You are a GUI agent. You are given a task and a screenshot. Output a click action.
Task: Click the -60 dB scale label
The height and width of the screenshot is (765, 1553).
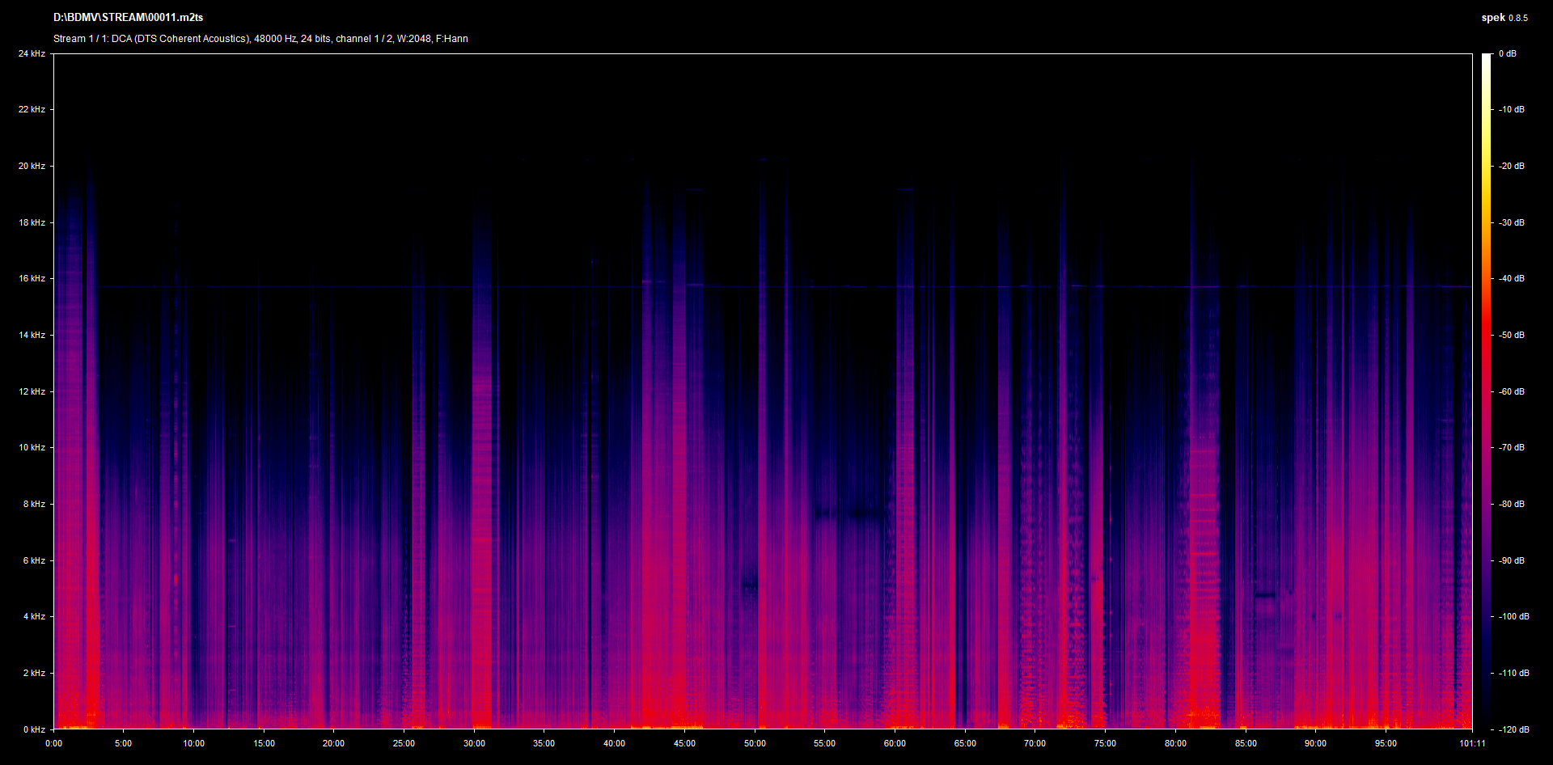(1511, 391)
